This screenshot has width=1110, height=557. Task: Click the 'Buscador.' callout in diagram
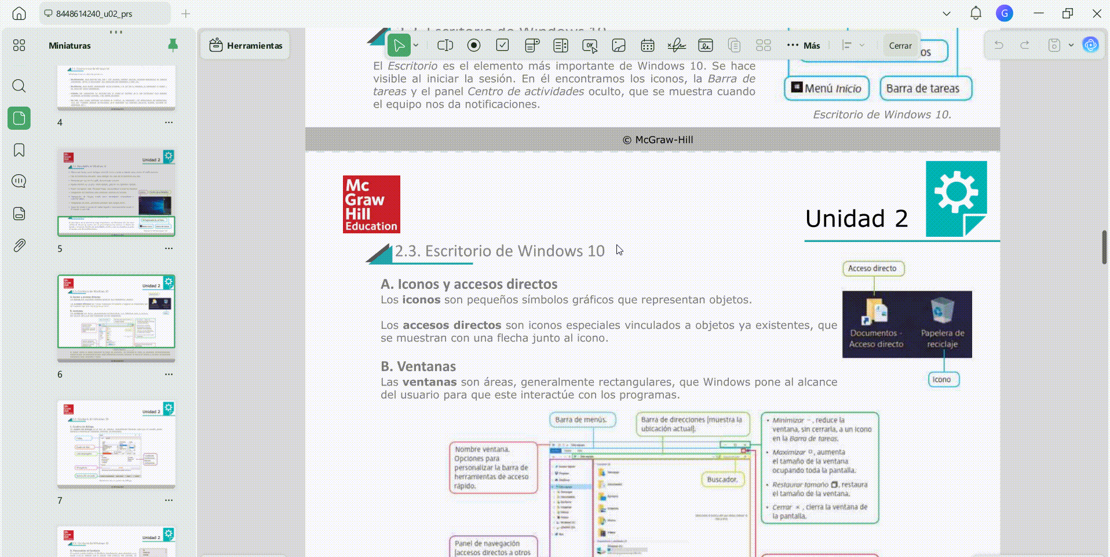click(x=722, y=479)
